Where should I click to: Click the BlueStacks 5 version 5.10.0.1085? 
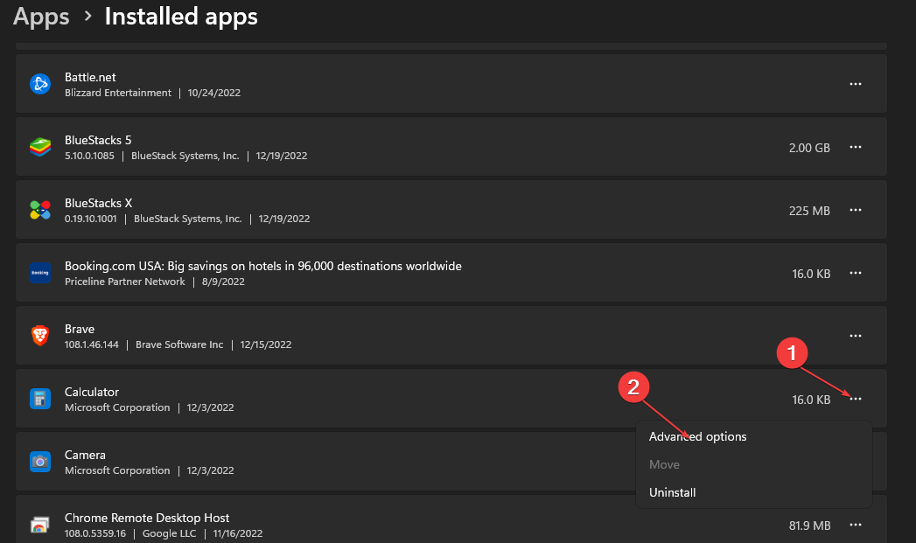pos(89,156)
